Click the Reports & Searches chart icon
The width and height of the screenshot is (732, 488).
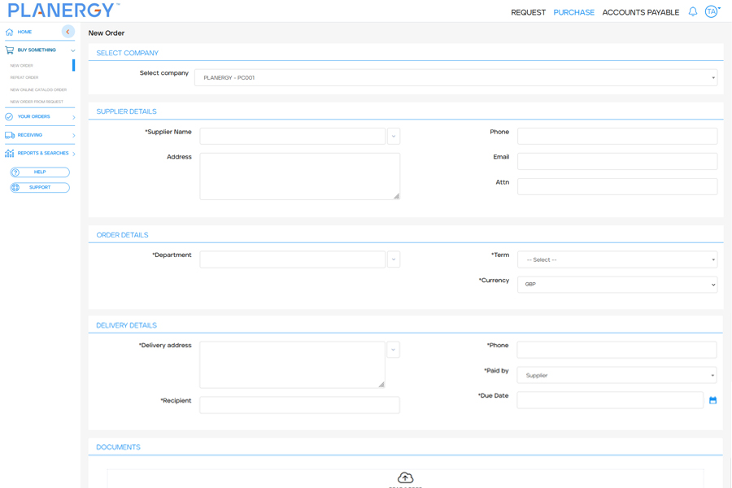[x=10, y=153]
